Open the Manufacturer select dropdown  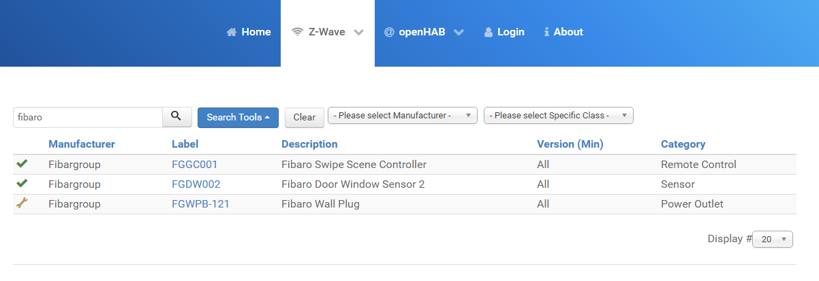point(402,116)
